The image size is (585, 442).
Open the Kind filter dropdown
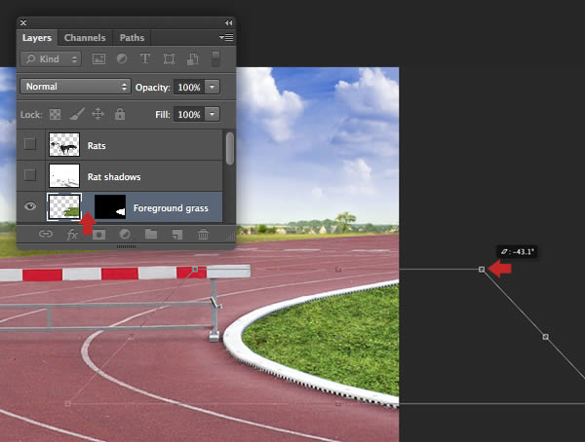51,58
